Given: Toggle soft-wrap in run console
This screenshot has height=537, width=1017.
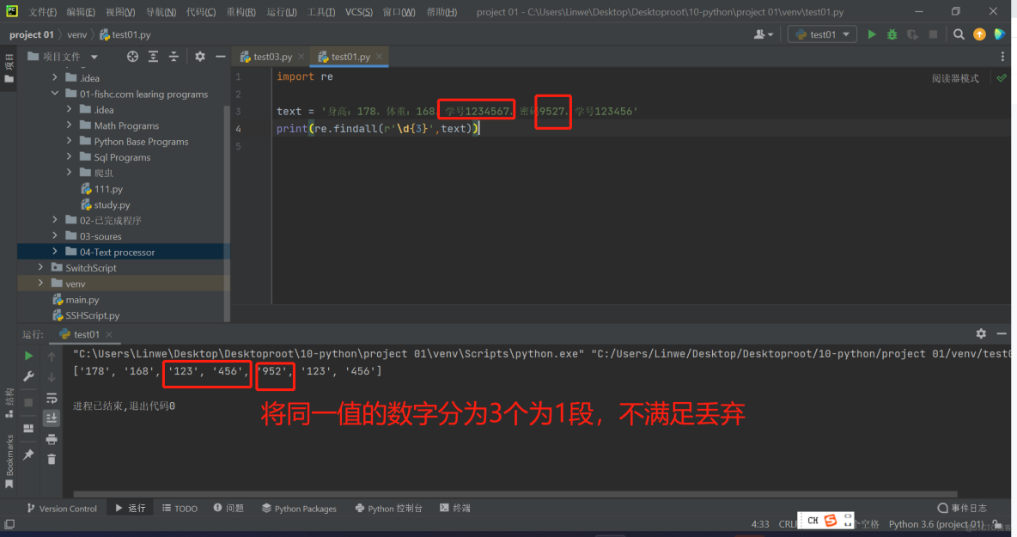Looking at the screenshot, I should click(52, 398).
